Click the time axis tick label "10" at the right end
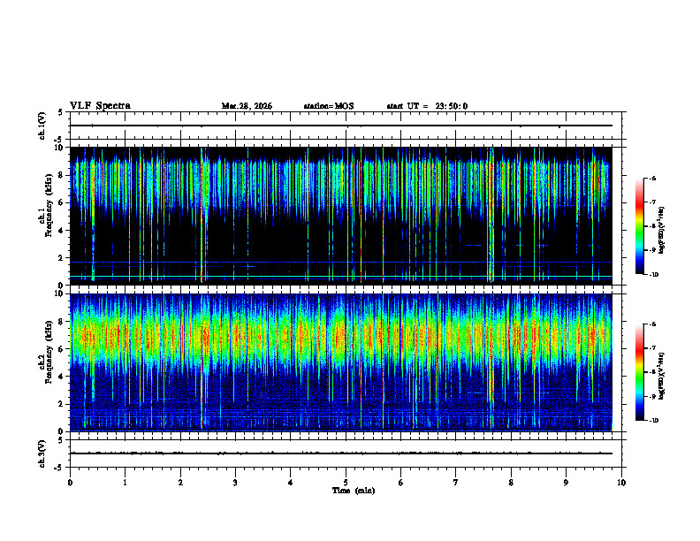Image resolution: width=700 pixels, height=541 pixels. [x=621, y=483]
